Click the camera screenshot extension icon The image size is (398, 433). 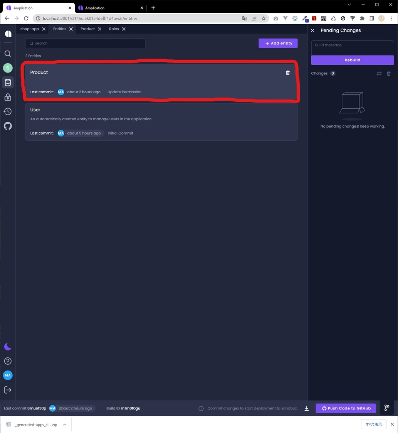tap(276, 19)
